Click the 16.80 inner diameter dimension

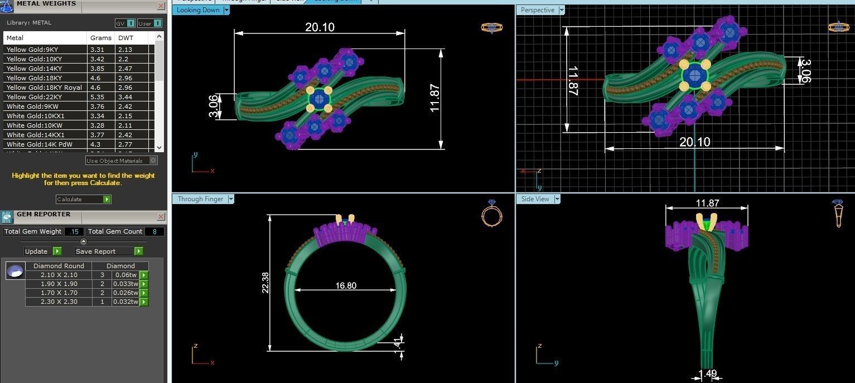pyautogui.click(x=346, y=285)
